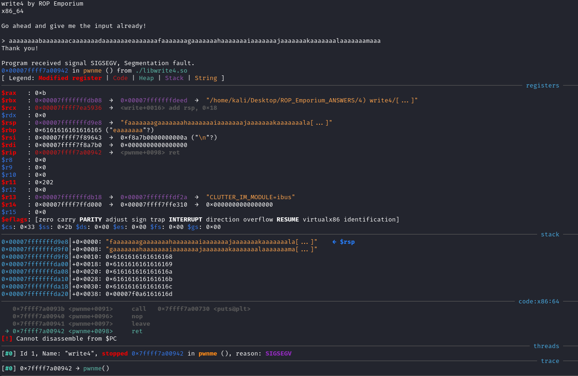Click stack value 0x616161616161616a
The image size is (578, 376).
pyautogui.click(x=139, y=272)
